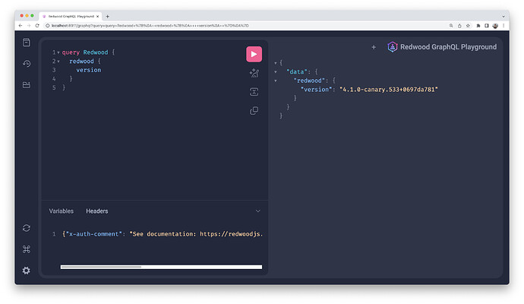Fold the redwood field line 2 arrow
The image size is (524, 304).
point(58,62)
